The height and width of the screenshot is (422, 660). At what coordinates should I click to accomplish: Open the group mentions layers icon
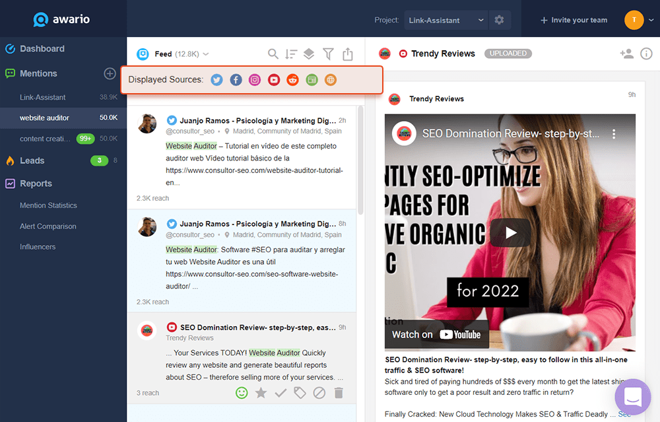[x=309, y=54]
